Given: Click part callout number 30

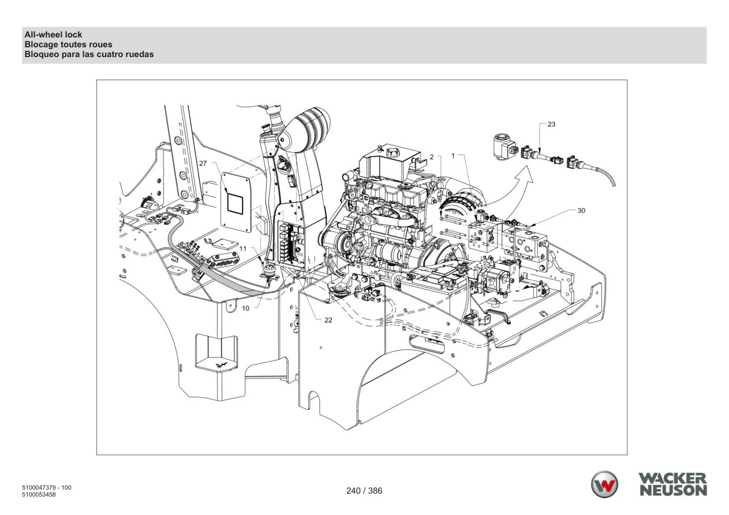Looking at the screenshot, I should [581, 210].
